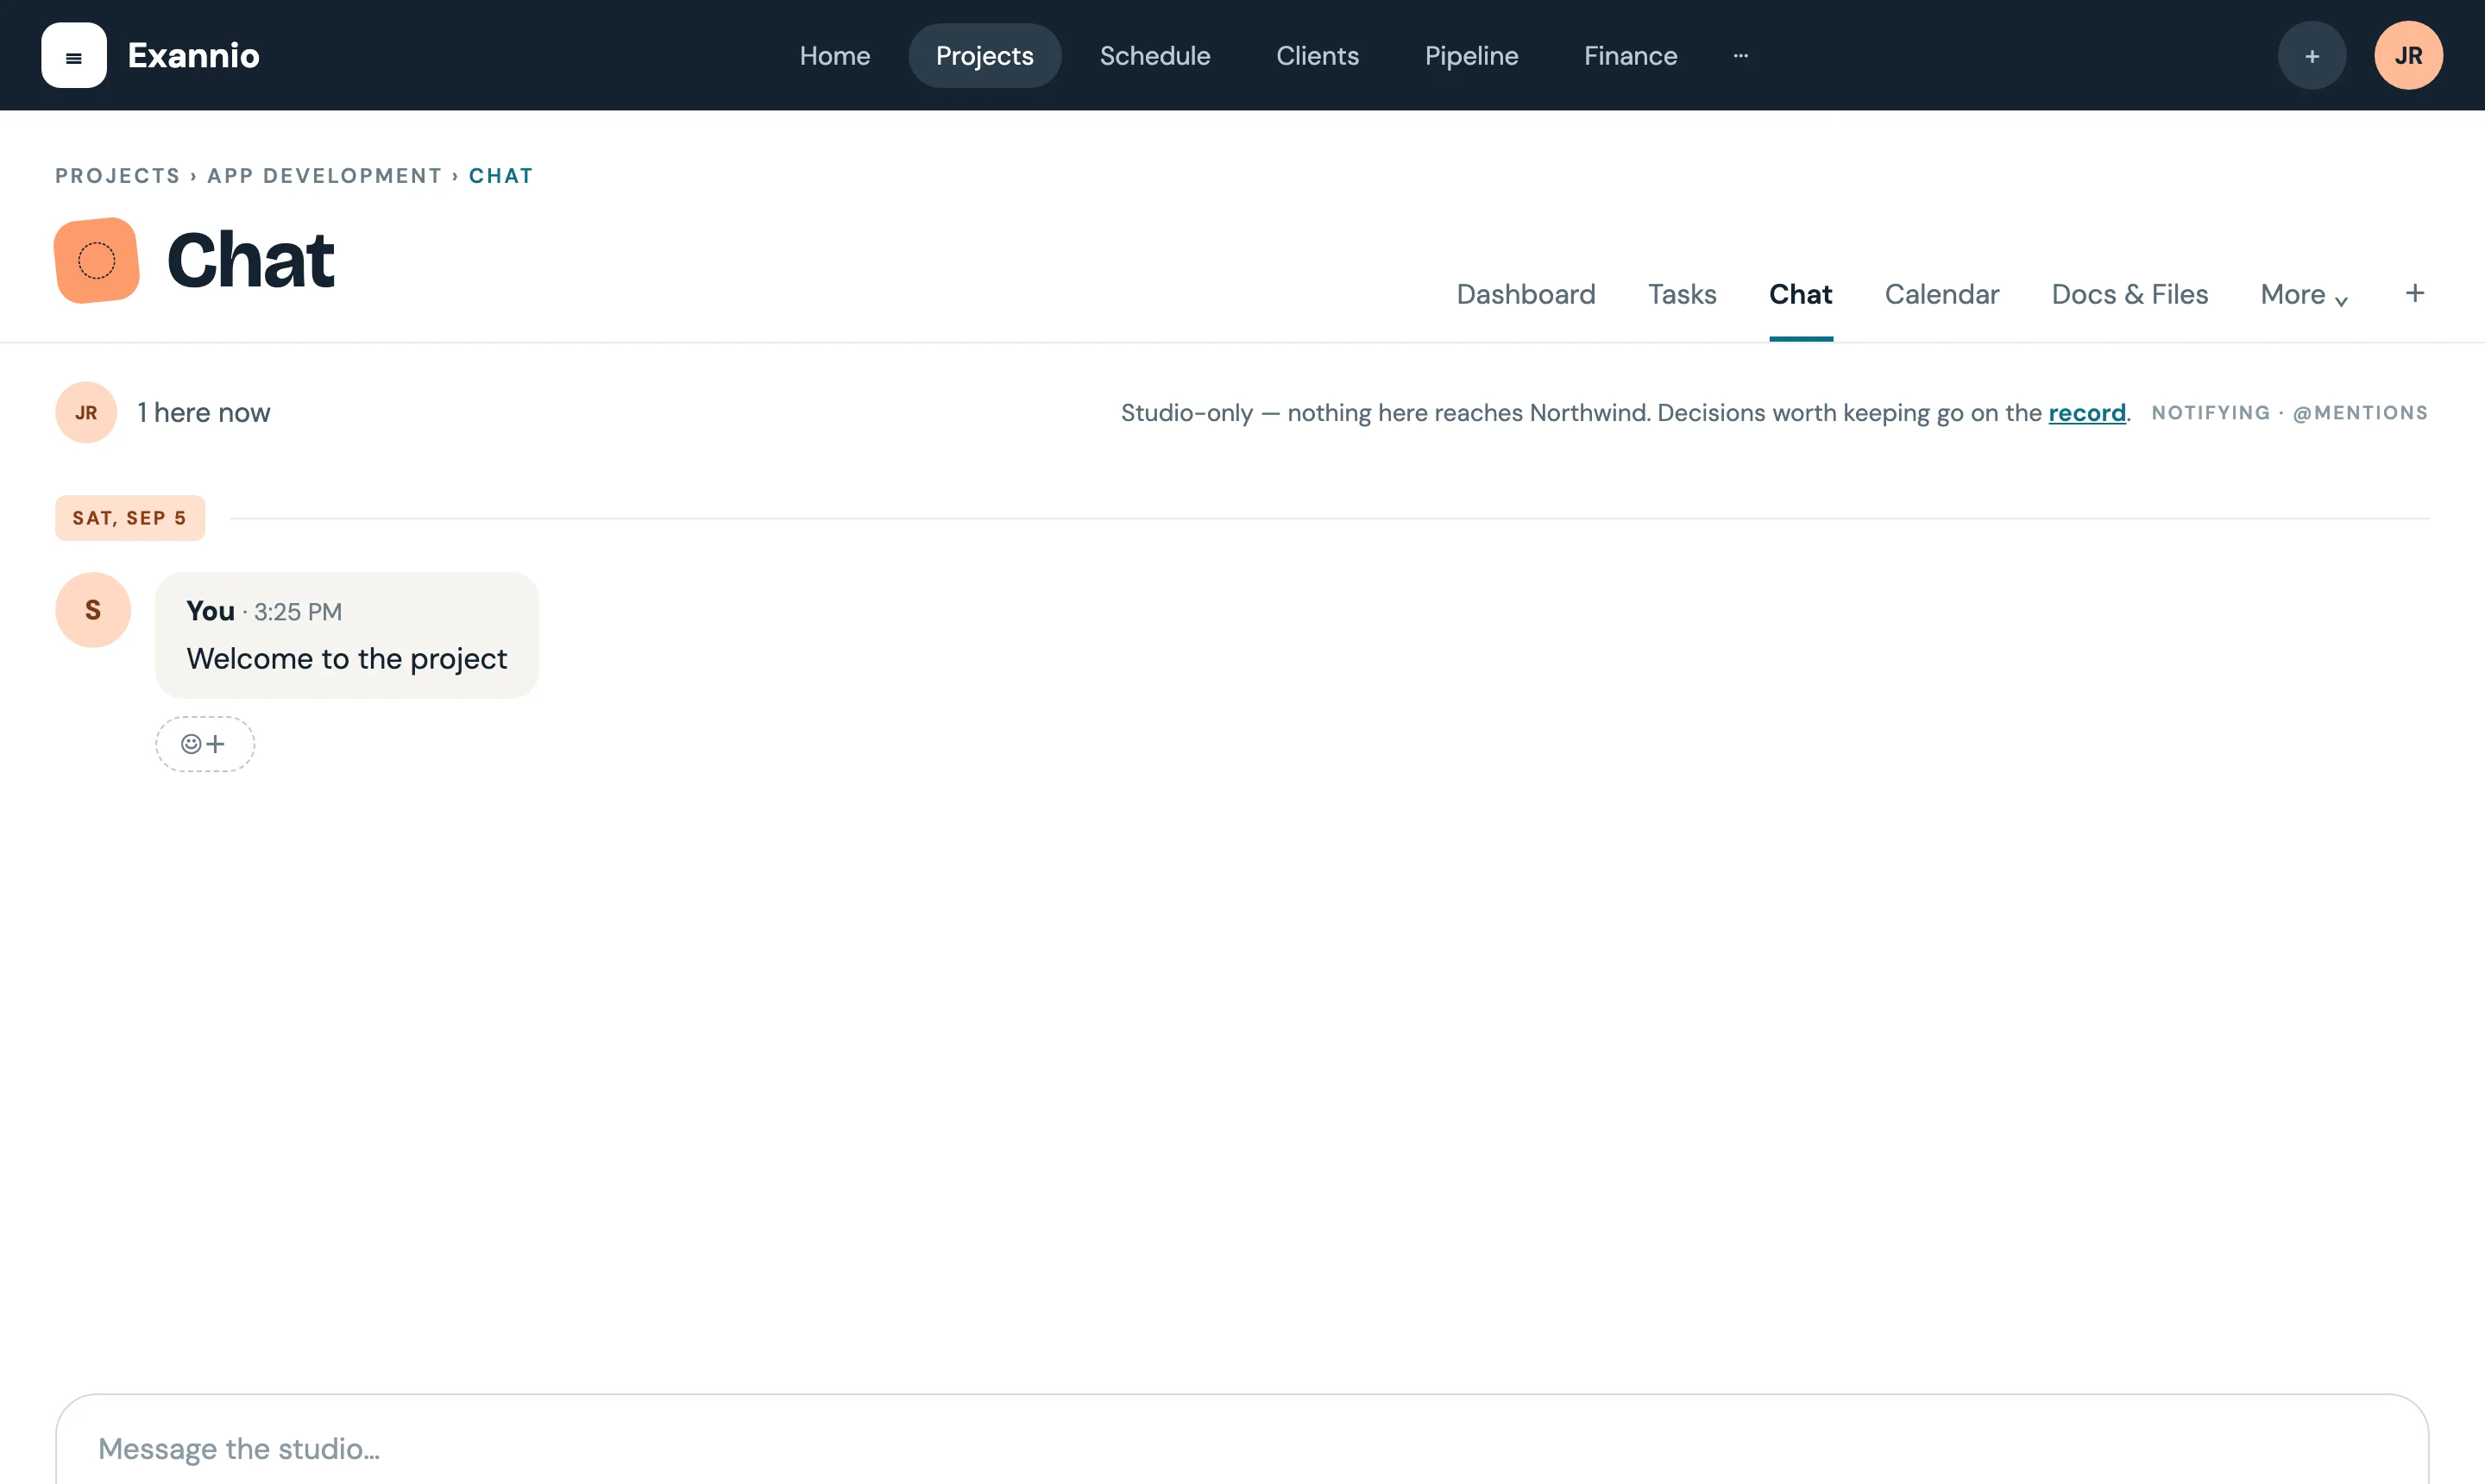Click the Sat, Sep 5 date label
Viewport: 2485px width, 1484px height.
coord(130,518)
